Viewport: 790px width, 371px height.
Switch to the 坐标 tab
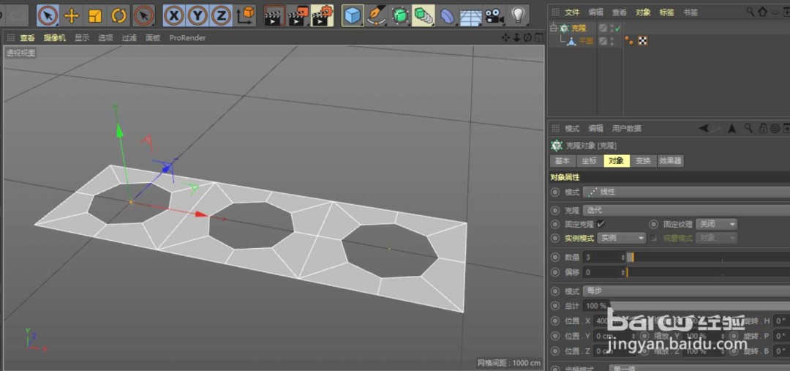pyautogui.click(x=589, y=161)
